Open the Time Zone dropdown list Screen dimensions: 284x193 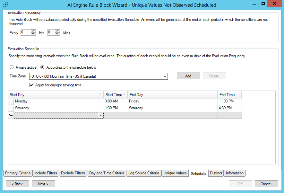(165, 76)
